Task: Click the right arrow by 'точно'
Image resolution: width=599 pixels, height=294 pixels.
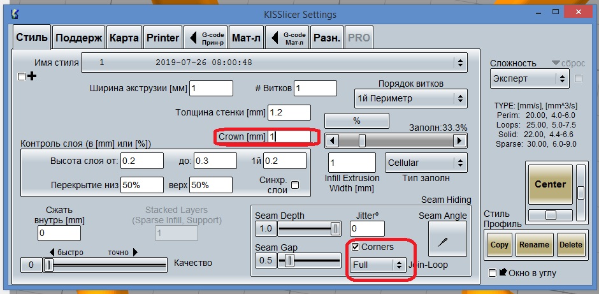Action: [135, 253]
